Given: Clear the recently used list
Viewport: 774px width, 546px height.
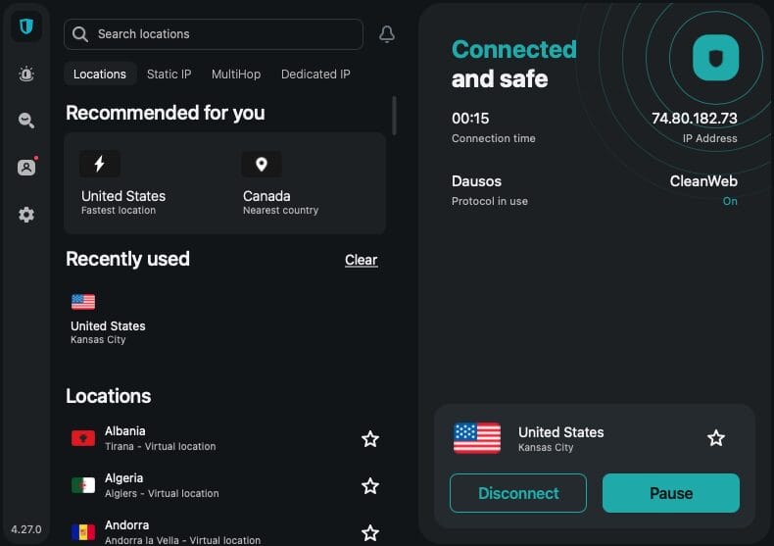Looking at the screenshot, I should click(362, 260).
